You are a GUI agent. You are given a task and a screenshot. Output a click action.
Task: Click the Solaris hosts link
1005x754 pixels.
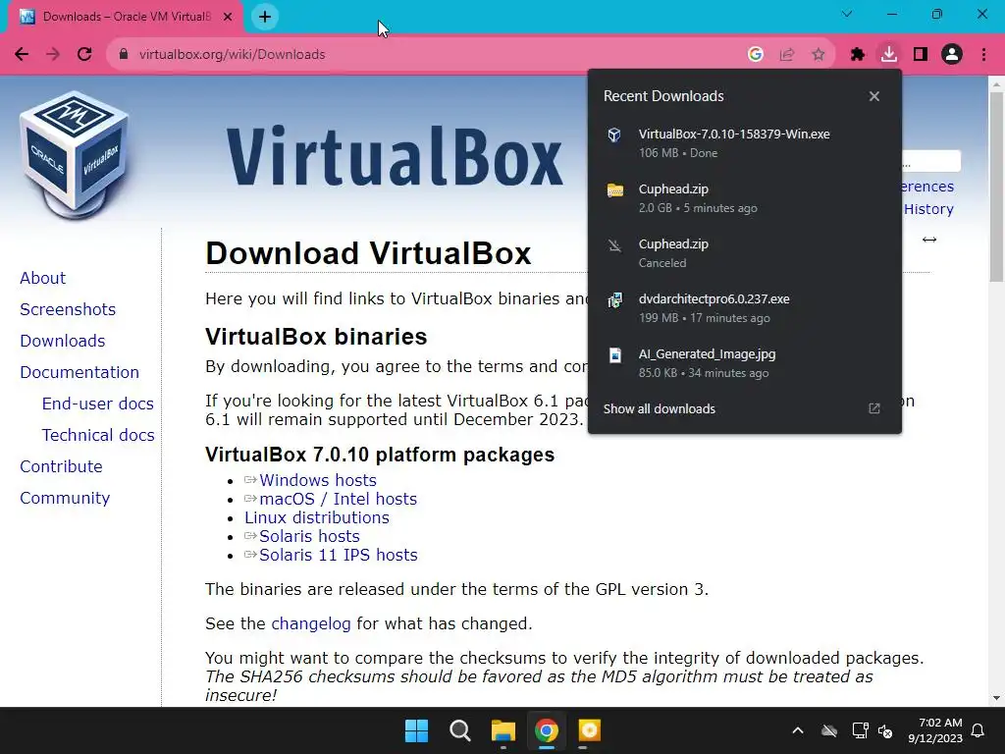(309, 536)
